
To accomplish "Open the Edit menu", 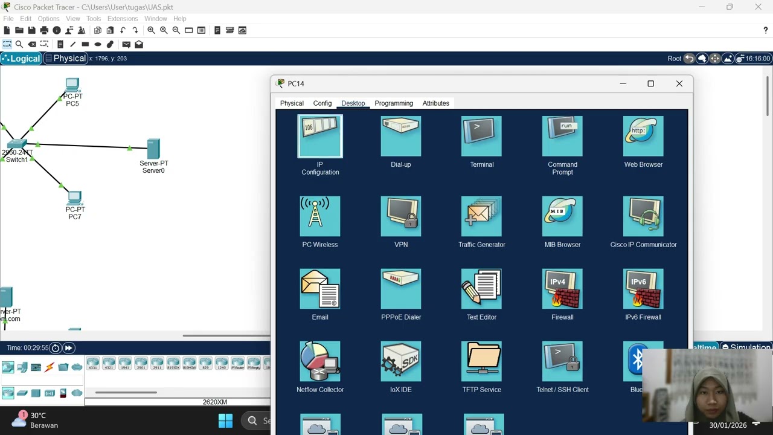I will [x=25, y=19].
